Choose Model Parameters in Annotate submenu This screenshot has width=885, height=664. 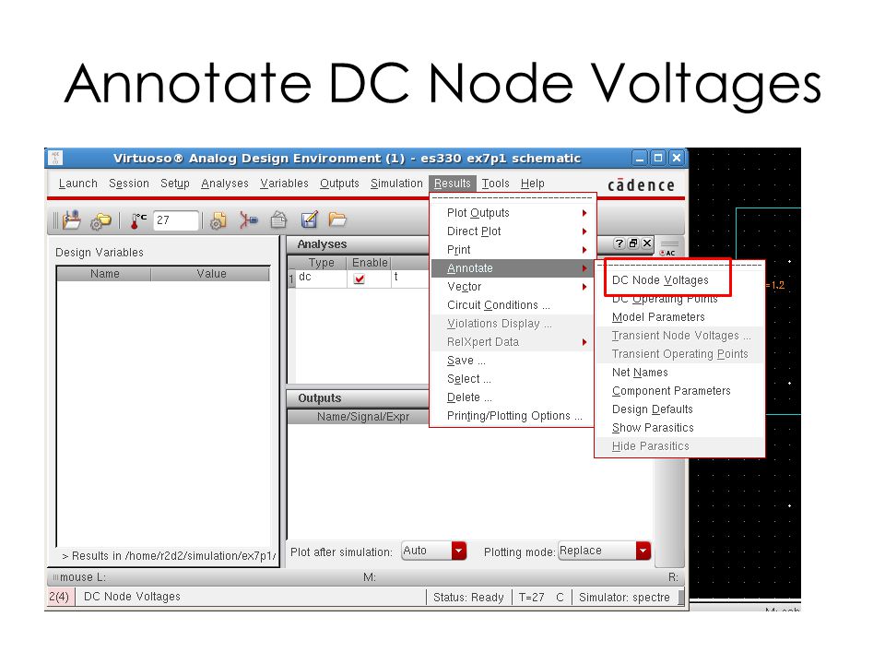pos(658,317)
